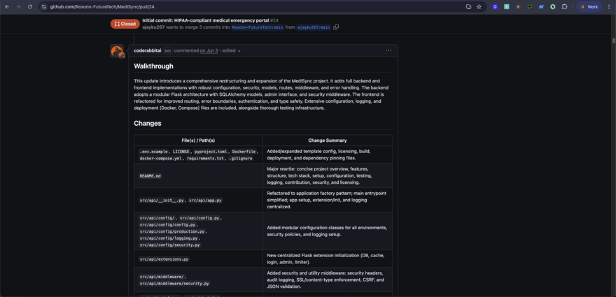Open the browser extensions puzzle icon
Screen dimensions: 616x297
tap(564, 6)
